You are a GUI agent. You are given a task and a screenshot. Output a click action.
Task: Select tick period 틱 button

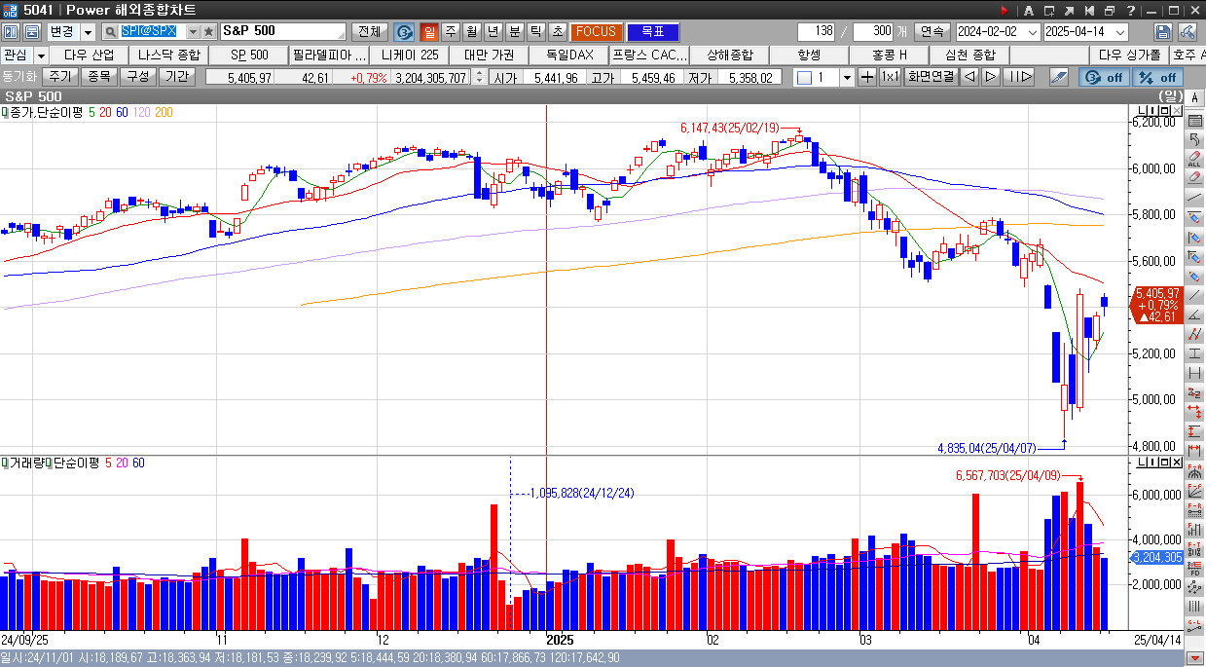[x=536, y=32]
